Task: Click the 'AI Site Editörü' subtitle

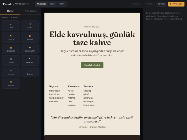Action: coord(22,4)
